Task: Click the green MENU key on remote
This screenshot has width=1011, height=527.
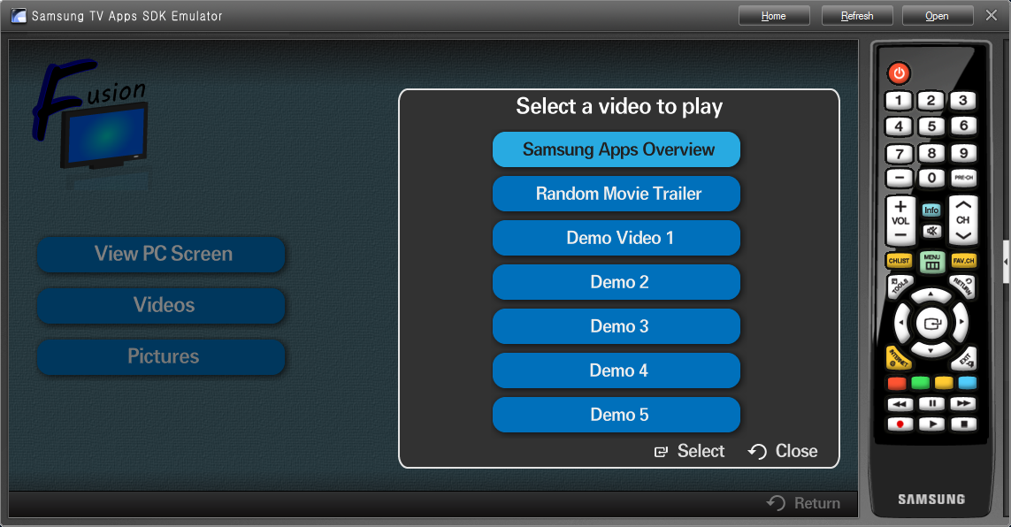Action: click(931, 262)
